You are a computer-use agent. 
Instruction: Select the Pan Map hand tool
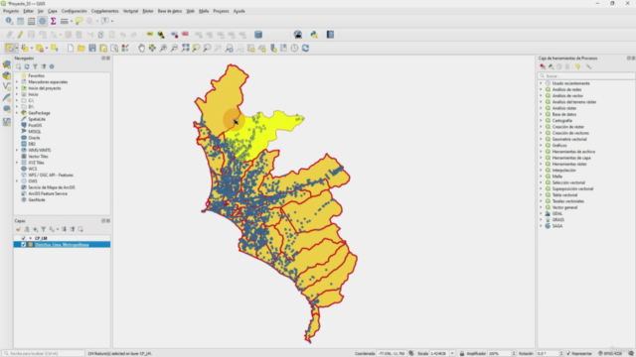coord(141,49)
